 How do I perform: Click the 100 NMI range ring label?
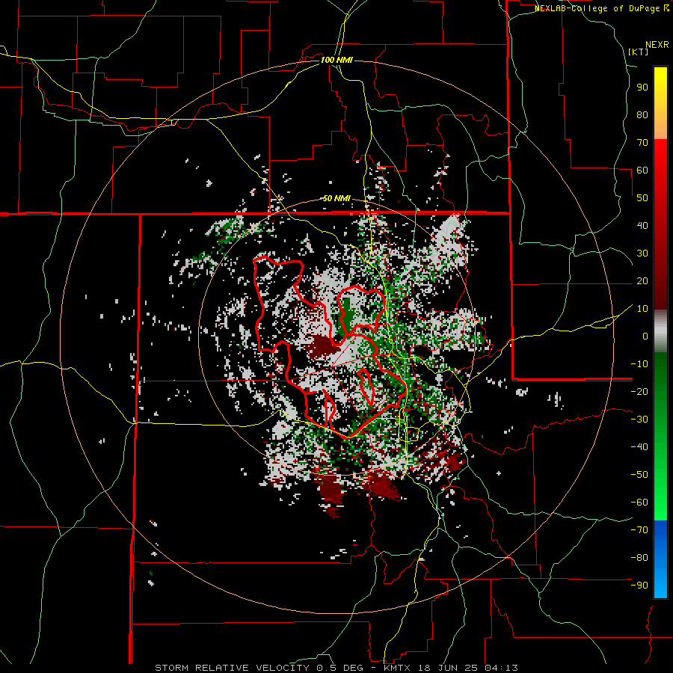click(336, 60)
